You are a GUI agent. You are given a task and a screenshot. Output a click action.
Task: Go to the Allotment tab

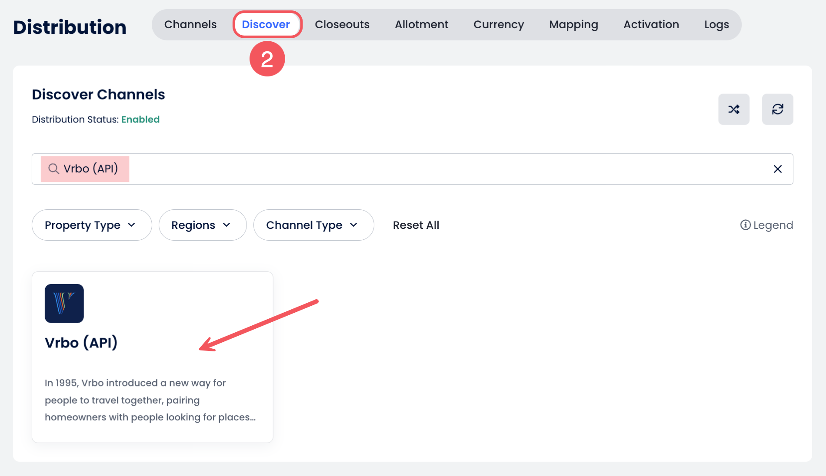coord(421,25)
